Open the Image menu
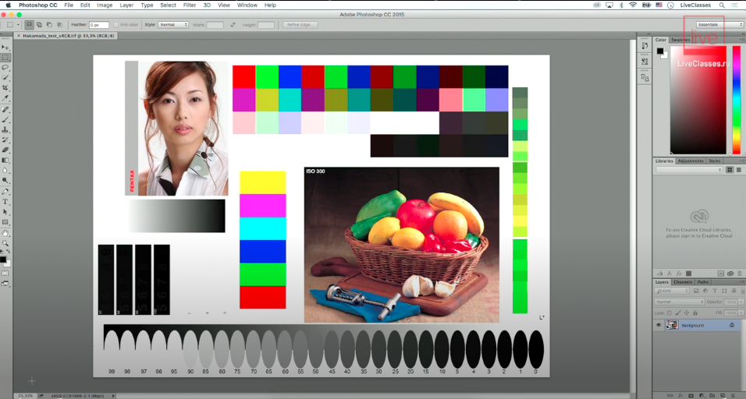The width and height of the screenshot is (746, 399). click(x=105, y=5)
